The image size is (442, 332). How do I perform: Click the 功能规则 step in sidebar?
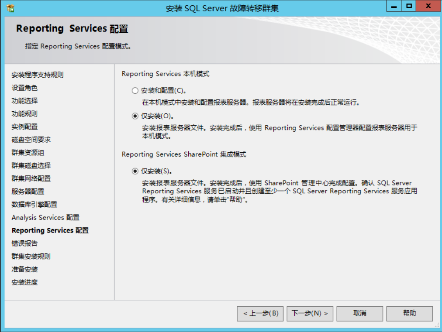24,114
